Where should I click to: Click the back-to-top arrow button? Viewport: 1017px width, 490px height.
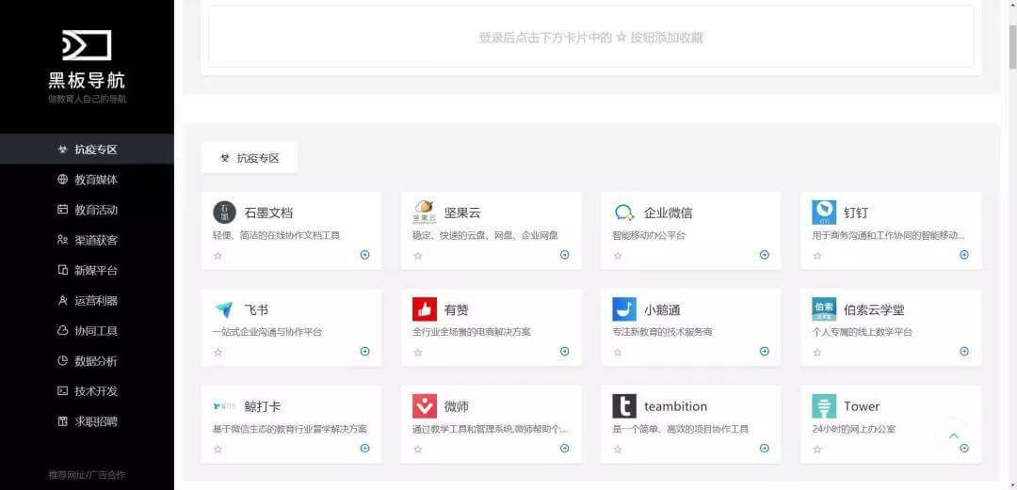pos(953,435)
